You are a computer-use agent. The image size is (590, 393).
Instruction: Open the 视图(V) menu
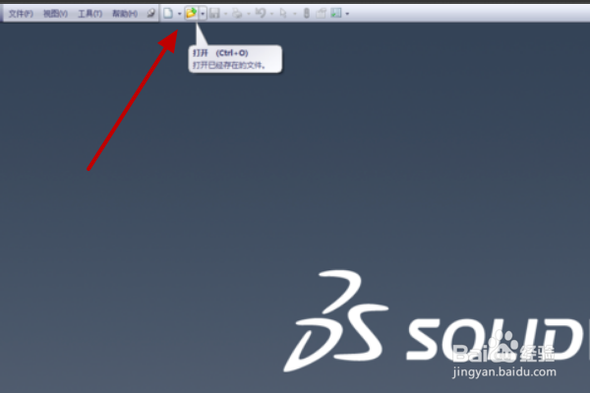pos(55,14)
